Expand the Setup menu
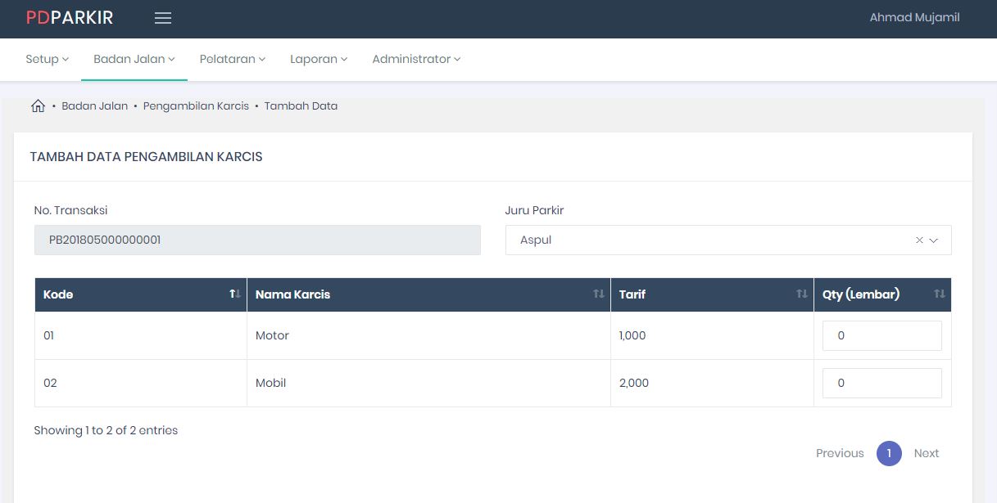 47,60
